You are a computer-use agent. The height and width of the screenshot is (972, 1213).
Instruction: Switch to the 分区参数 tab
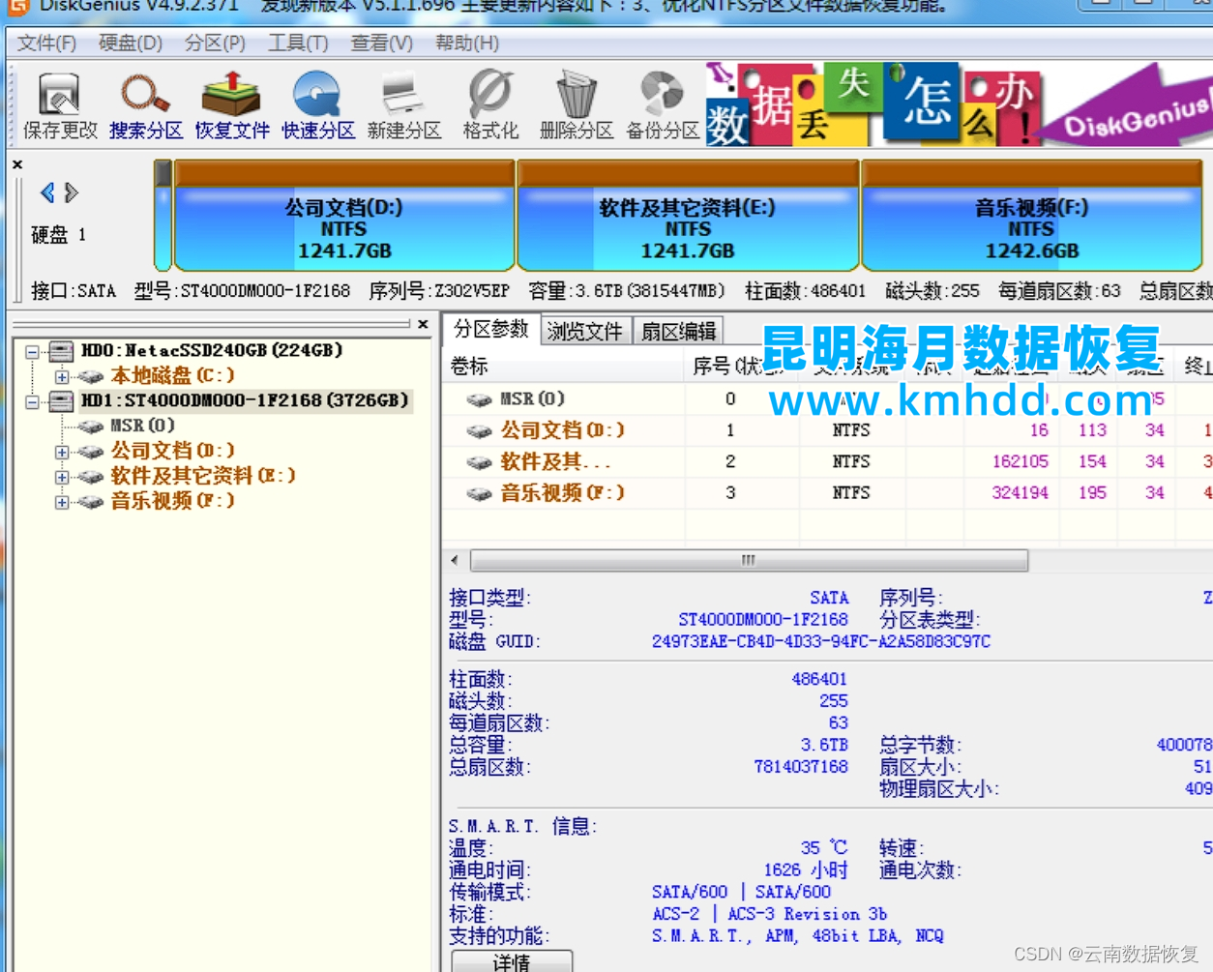point(491,329)
